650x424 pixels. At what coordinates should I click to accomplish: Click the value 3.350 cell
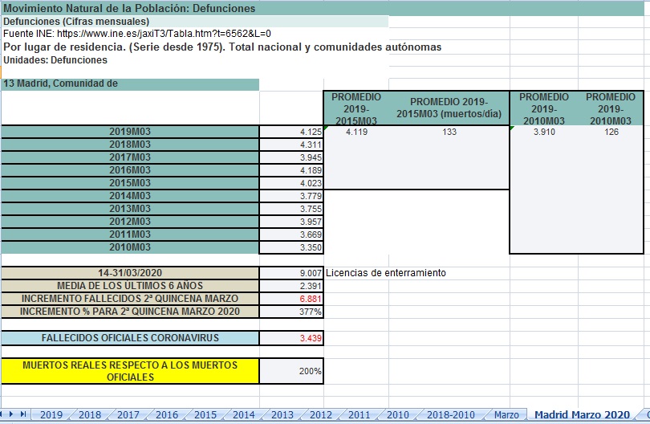click(291, 247)
